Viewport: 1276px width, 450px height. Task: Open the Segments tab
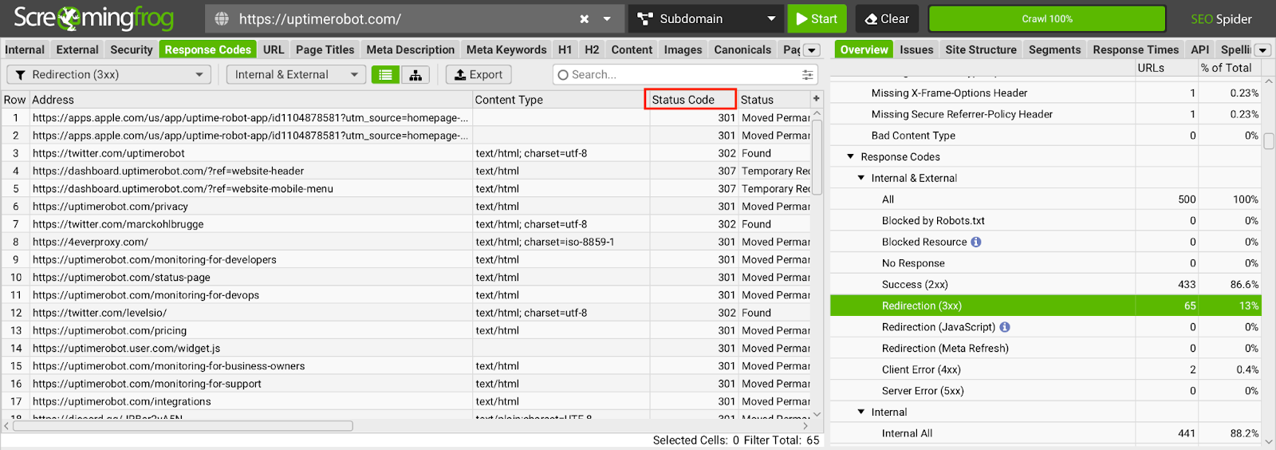tap(1054, 49)
